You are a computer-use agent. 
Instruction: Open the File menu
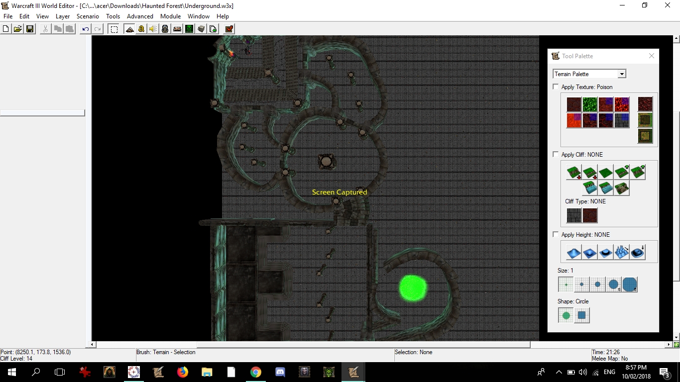(x=8, y=16)
